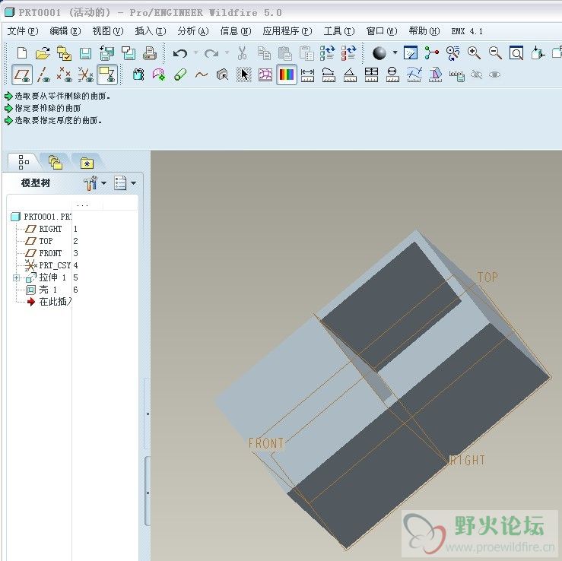The image size is (562, 561).
Task: Toggle datum planes display
Action: (22, 74)
